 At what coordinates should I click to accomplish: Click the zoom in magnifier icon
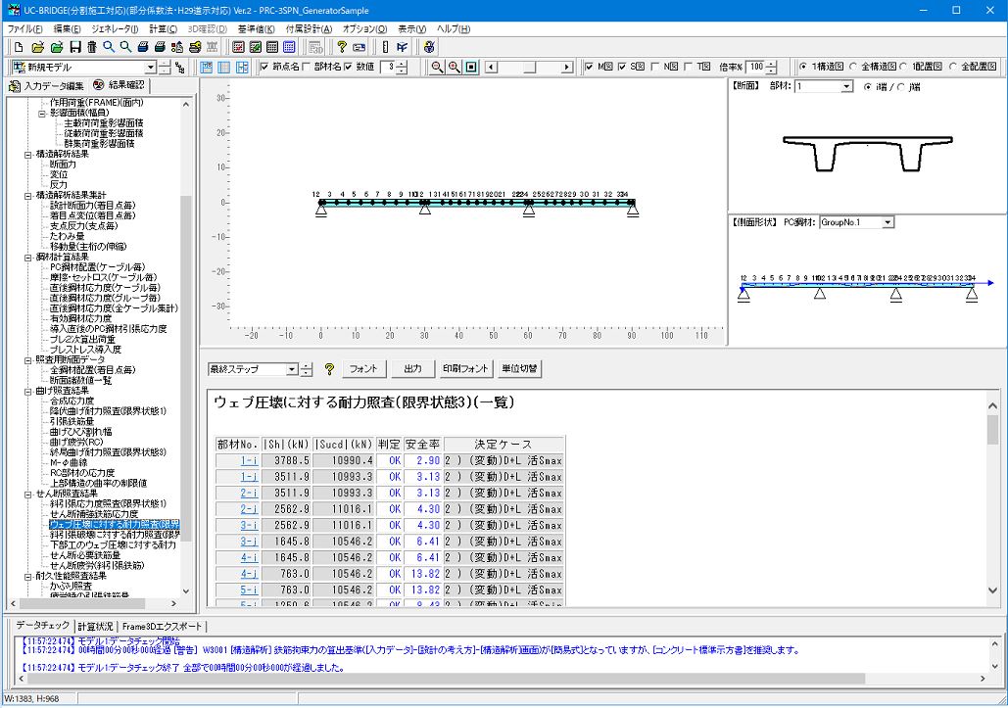click(455, 68)
